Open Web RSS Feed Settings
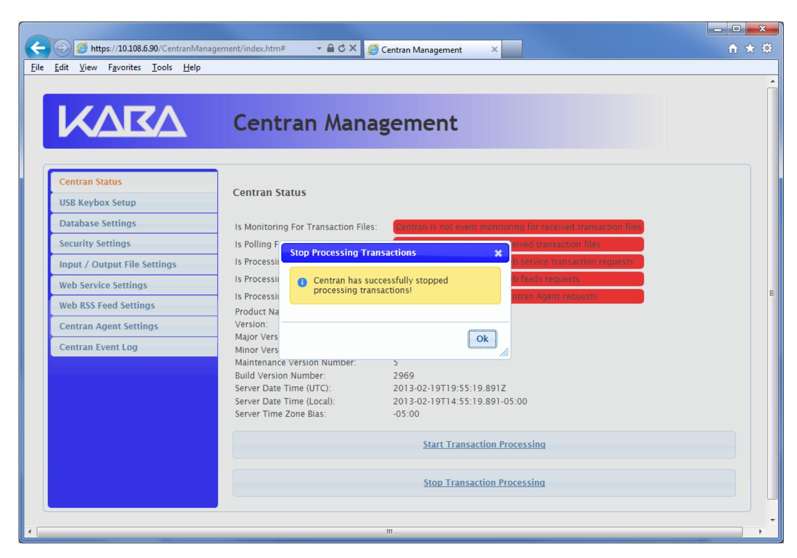Viewport: 797px width, 558px height. 134,305
